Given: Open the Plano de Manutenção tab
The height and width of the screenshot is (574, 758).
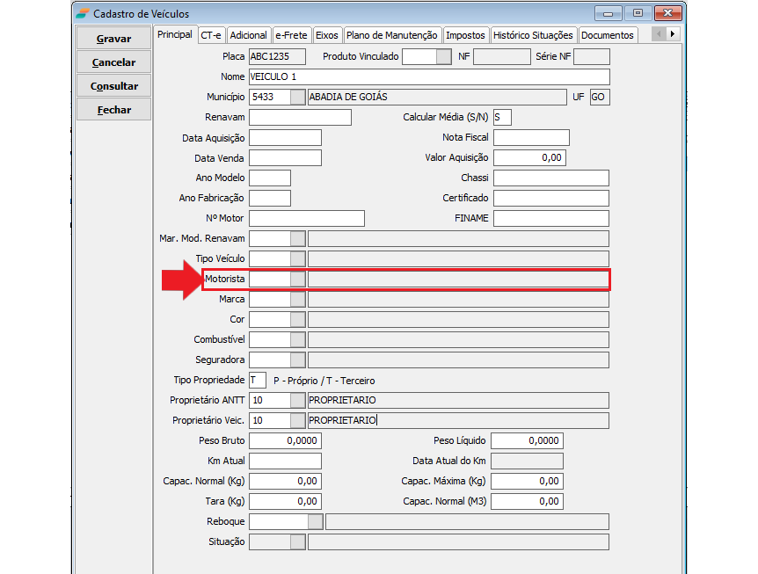Looking at the screenshot, I should click(x=391, y=35).
